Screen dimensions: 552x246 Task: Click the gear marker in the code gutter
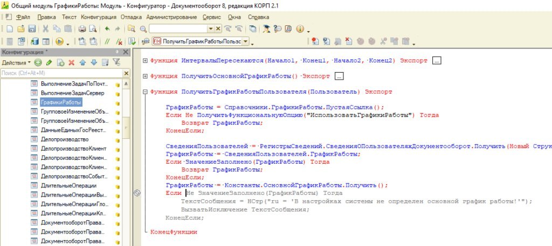click(x=137, y=193)
